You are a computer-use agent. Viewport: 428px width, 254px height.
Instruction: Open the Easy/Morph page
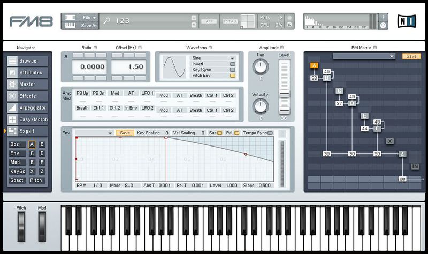tap(28, 119)
